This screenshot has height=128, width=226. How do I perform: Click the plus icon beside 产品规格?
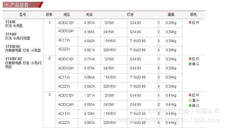[x=7, y=5]
